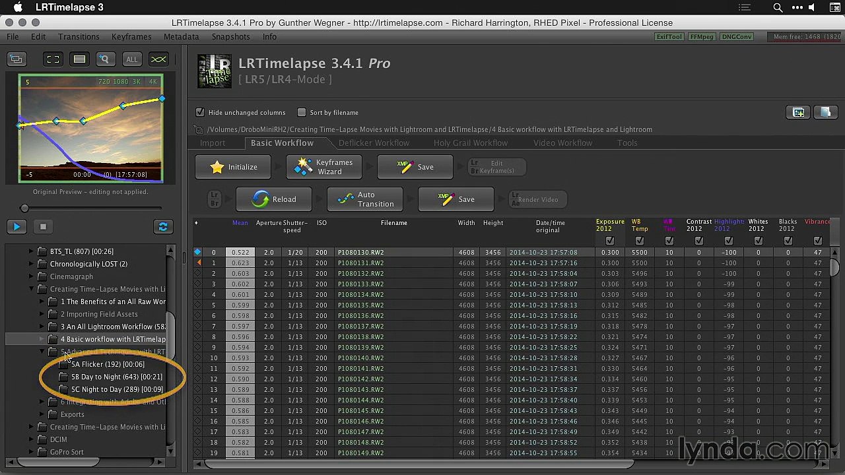The width and height of the screenshot is (845, 475).
Task: Switch to the Deflicker Workflow tab
Action: (374, 142)
